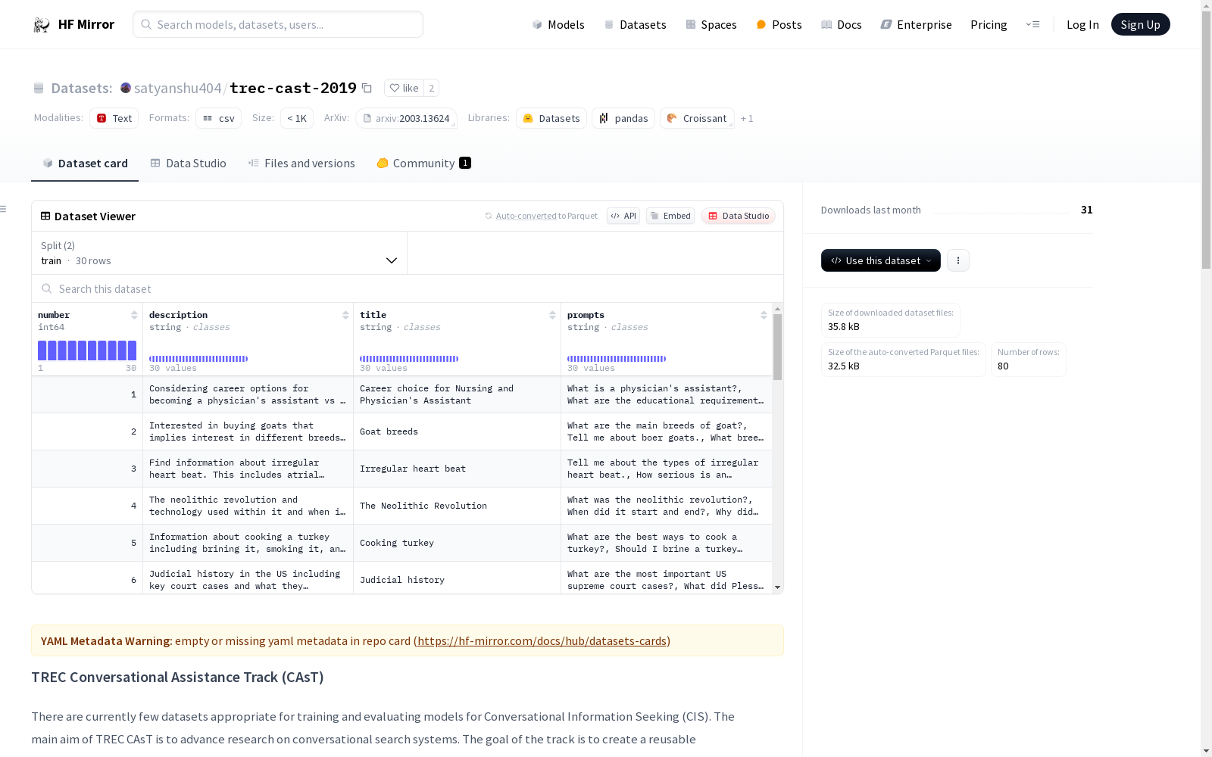Select the 'Judicial history' title cell
Viewport: 1212px width, 757px height.
[458, 579]
